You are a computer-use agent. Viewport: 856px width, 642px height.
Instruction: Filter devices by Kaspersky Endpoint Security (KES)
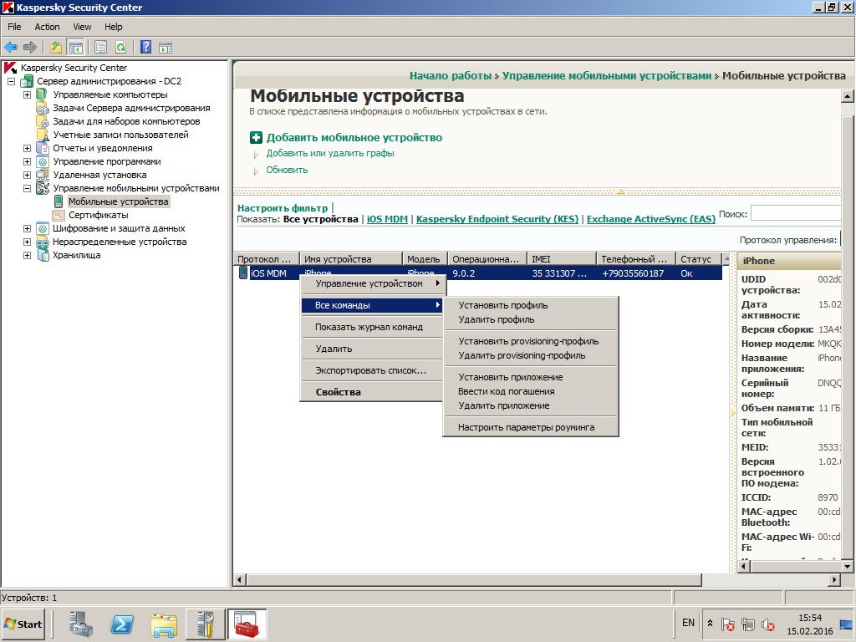coord(497,219)
